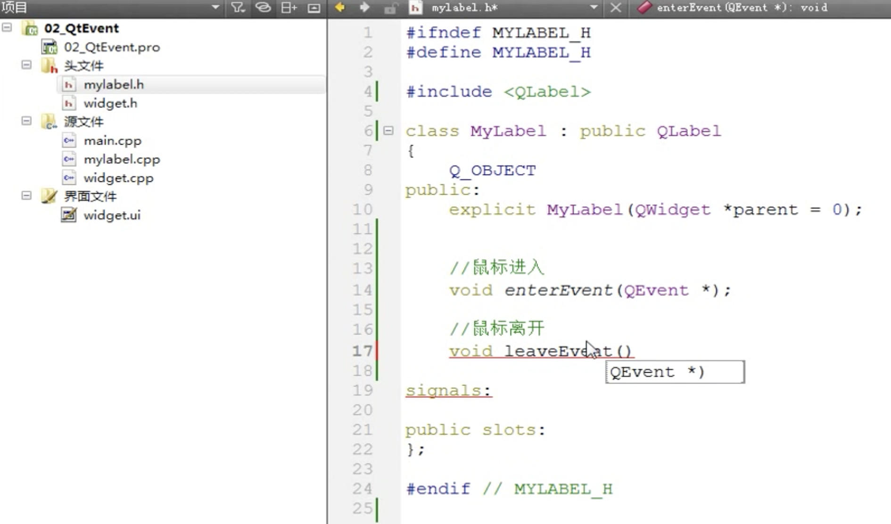Click the close side pane icon
Screen dimensions: 891x524
pyautogui.click(x=314, y=8)
